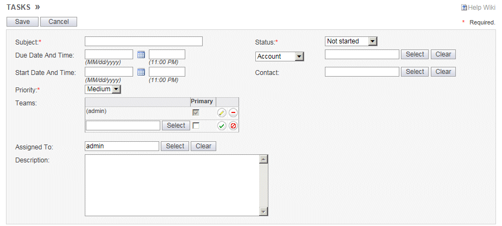Image resolution: width=502 pixels, height=226 pixels.
Task: Focus the Subject text field
Action: (143, 41)
